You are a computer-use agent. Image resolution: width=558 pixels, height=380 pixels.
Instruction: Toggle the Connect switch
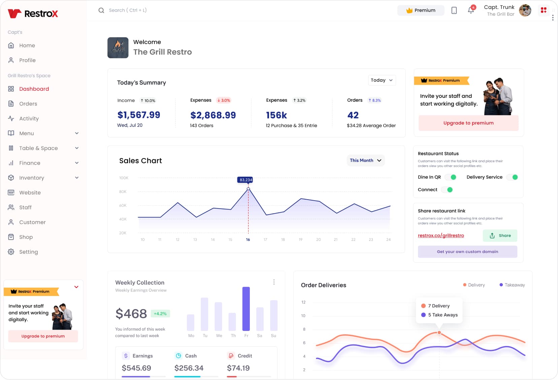point(447,189)
